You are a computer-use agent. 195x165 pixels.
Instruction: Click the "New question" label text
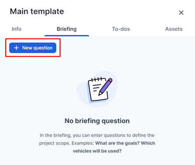[x=38, y=48]
